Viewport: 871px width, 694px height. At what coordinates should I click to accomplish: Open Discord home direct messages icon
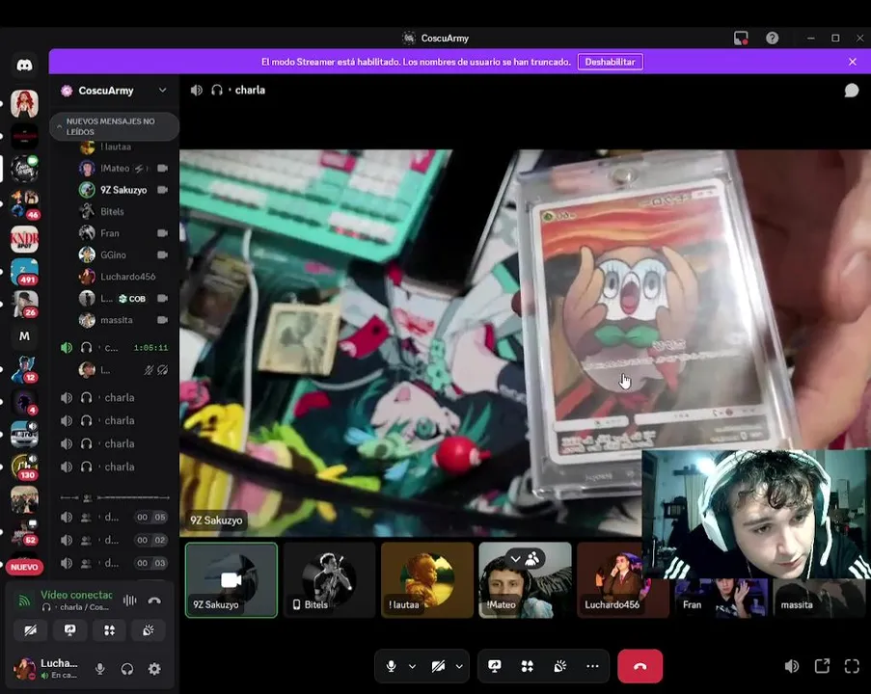(x=24, y=66)
